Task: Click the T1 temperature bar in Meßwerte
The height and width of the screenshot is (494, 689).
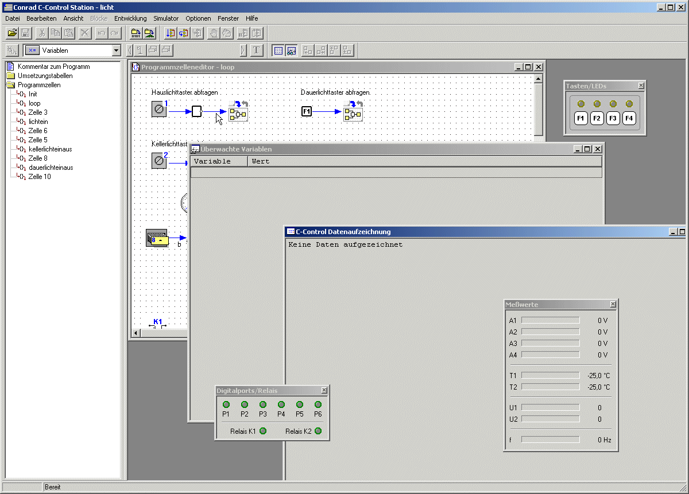Action: 551,375
